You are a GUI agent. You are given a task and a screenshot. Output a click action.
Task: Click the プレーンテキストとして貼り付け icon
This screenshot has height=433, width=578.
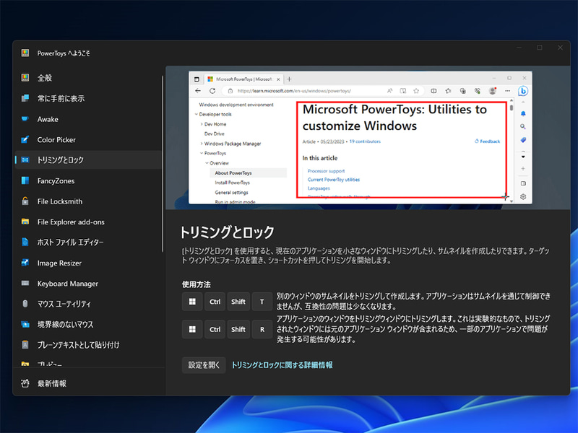click(25, 345)
